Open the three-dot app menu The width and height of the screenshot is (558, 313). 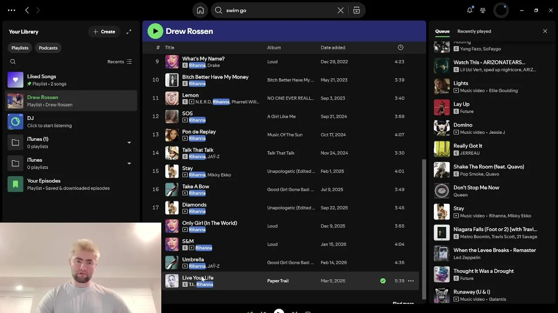(x=12, y=10)
